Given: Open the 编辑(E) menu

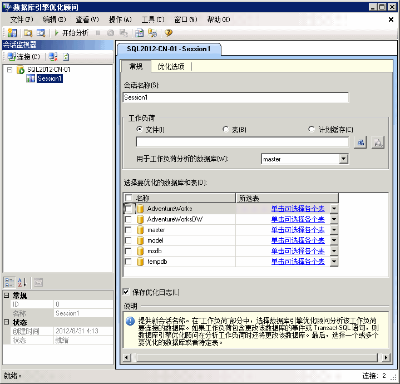Looking at the screenshot, I should 55,19.
